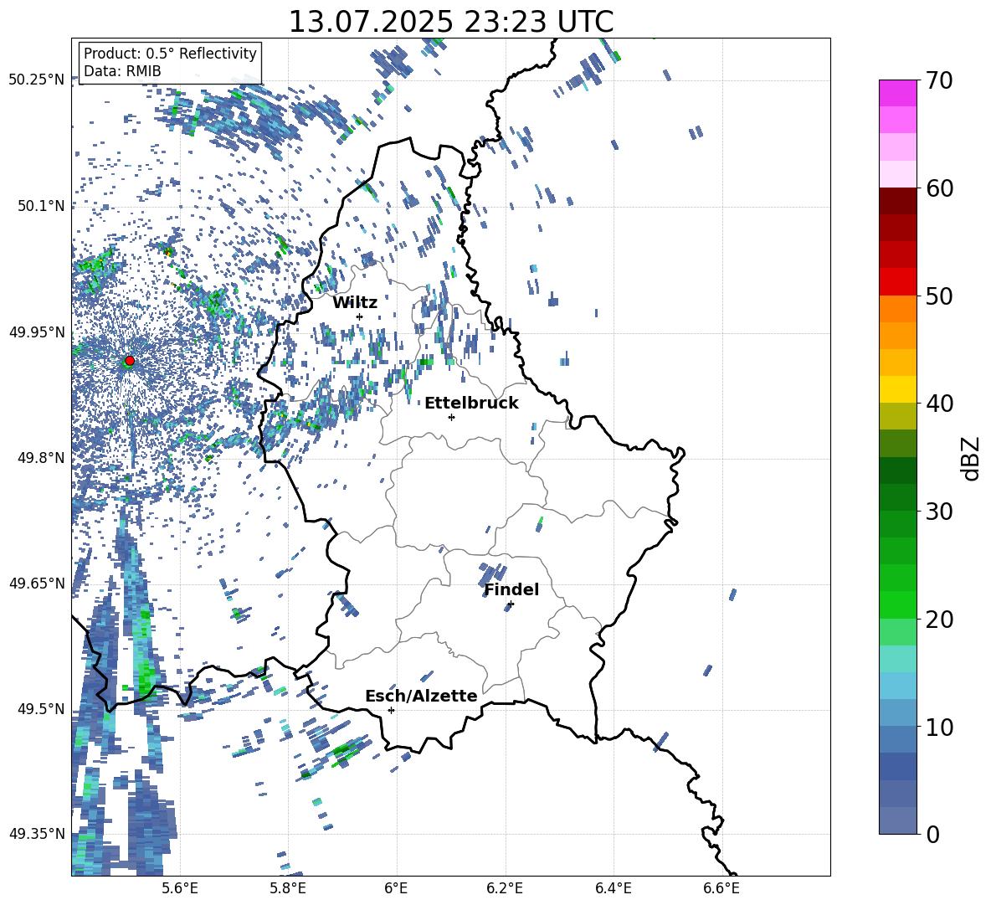This screenshot has width=991, height=905.
Task: Click the bright green colorbar segment above 20
Action: (x=897, y=604)
